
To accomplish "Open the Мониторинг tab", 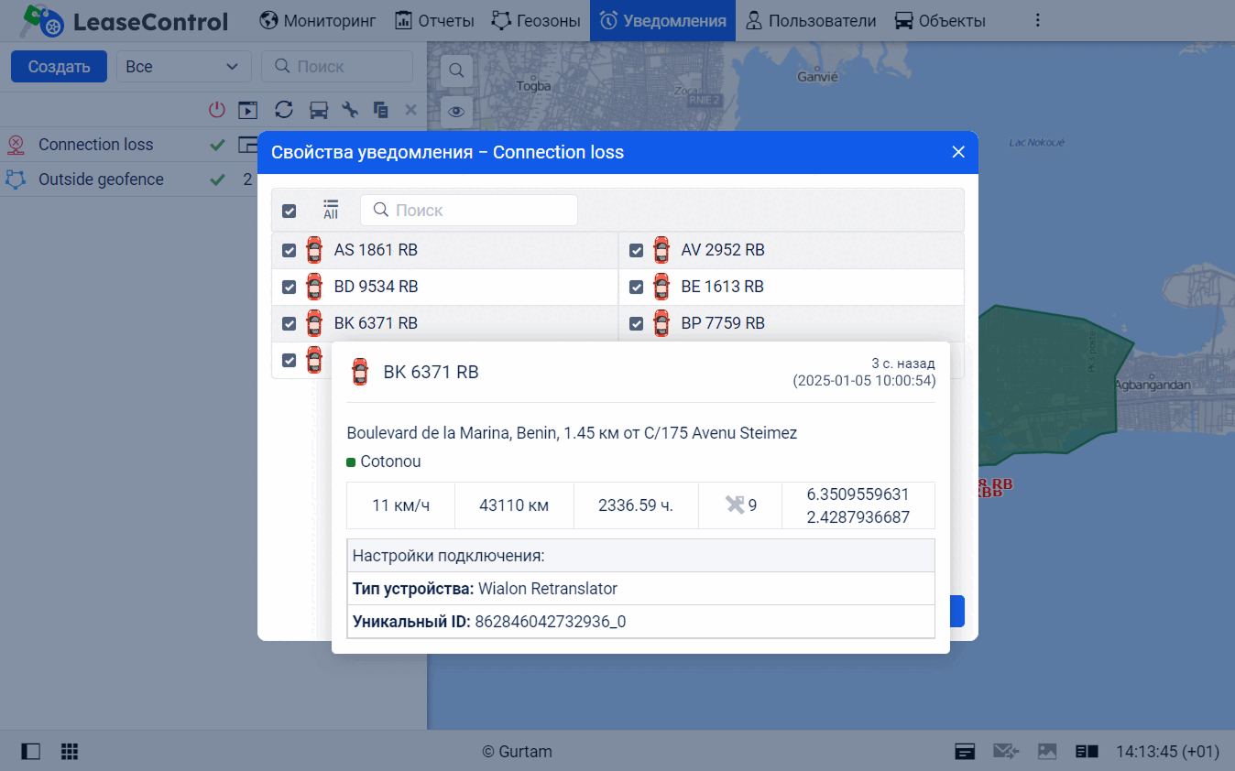I will pos(317,20).
